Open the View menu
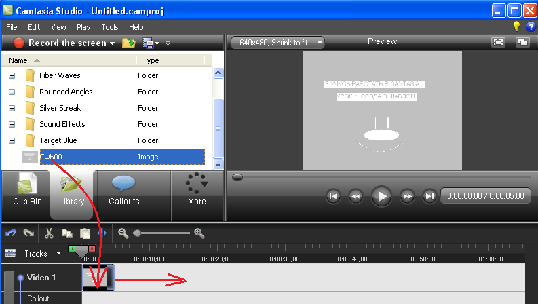 point(58,27)
